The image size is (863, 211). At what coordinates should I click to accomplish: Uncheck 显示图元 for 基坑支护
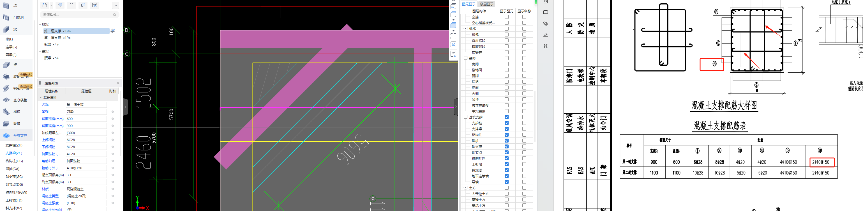point(507,117)
